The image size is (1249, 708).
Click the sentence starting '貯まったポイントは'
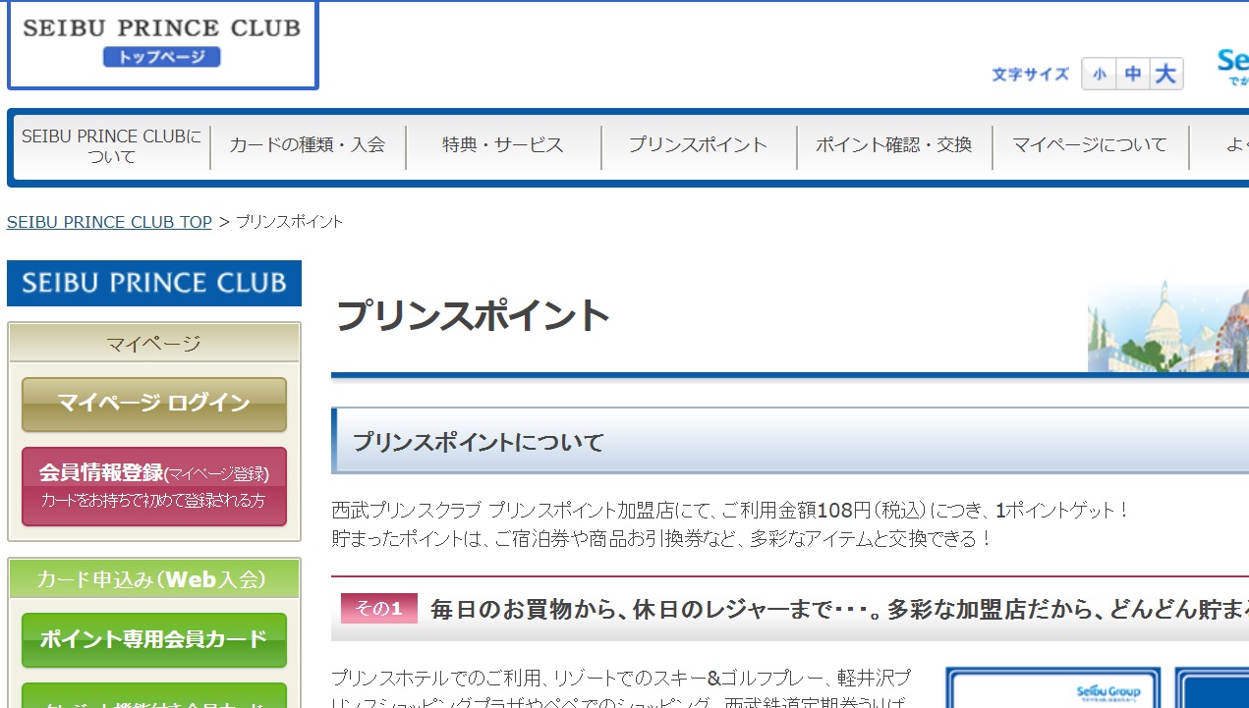click(x=662, y=539)
